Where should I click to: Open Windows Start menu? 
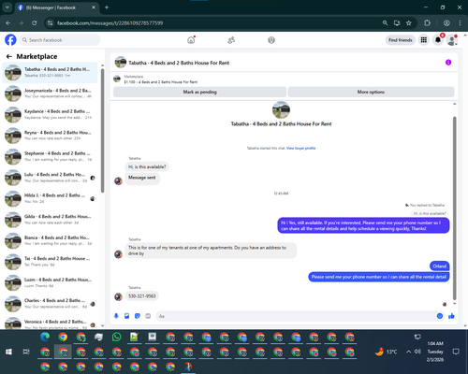point(8,352)
